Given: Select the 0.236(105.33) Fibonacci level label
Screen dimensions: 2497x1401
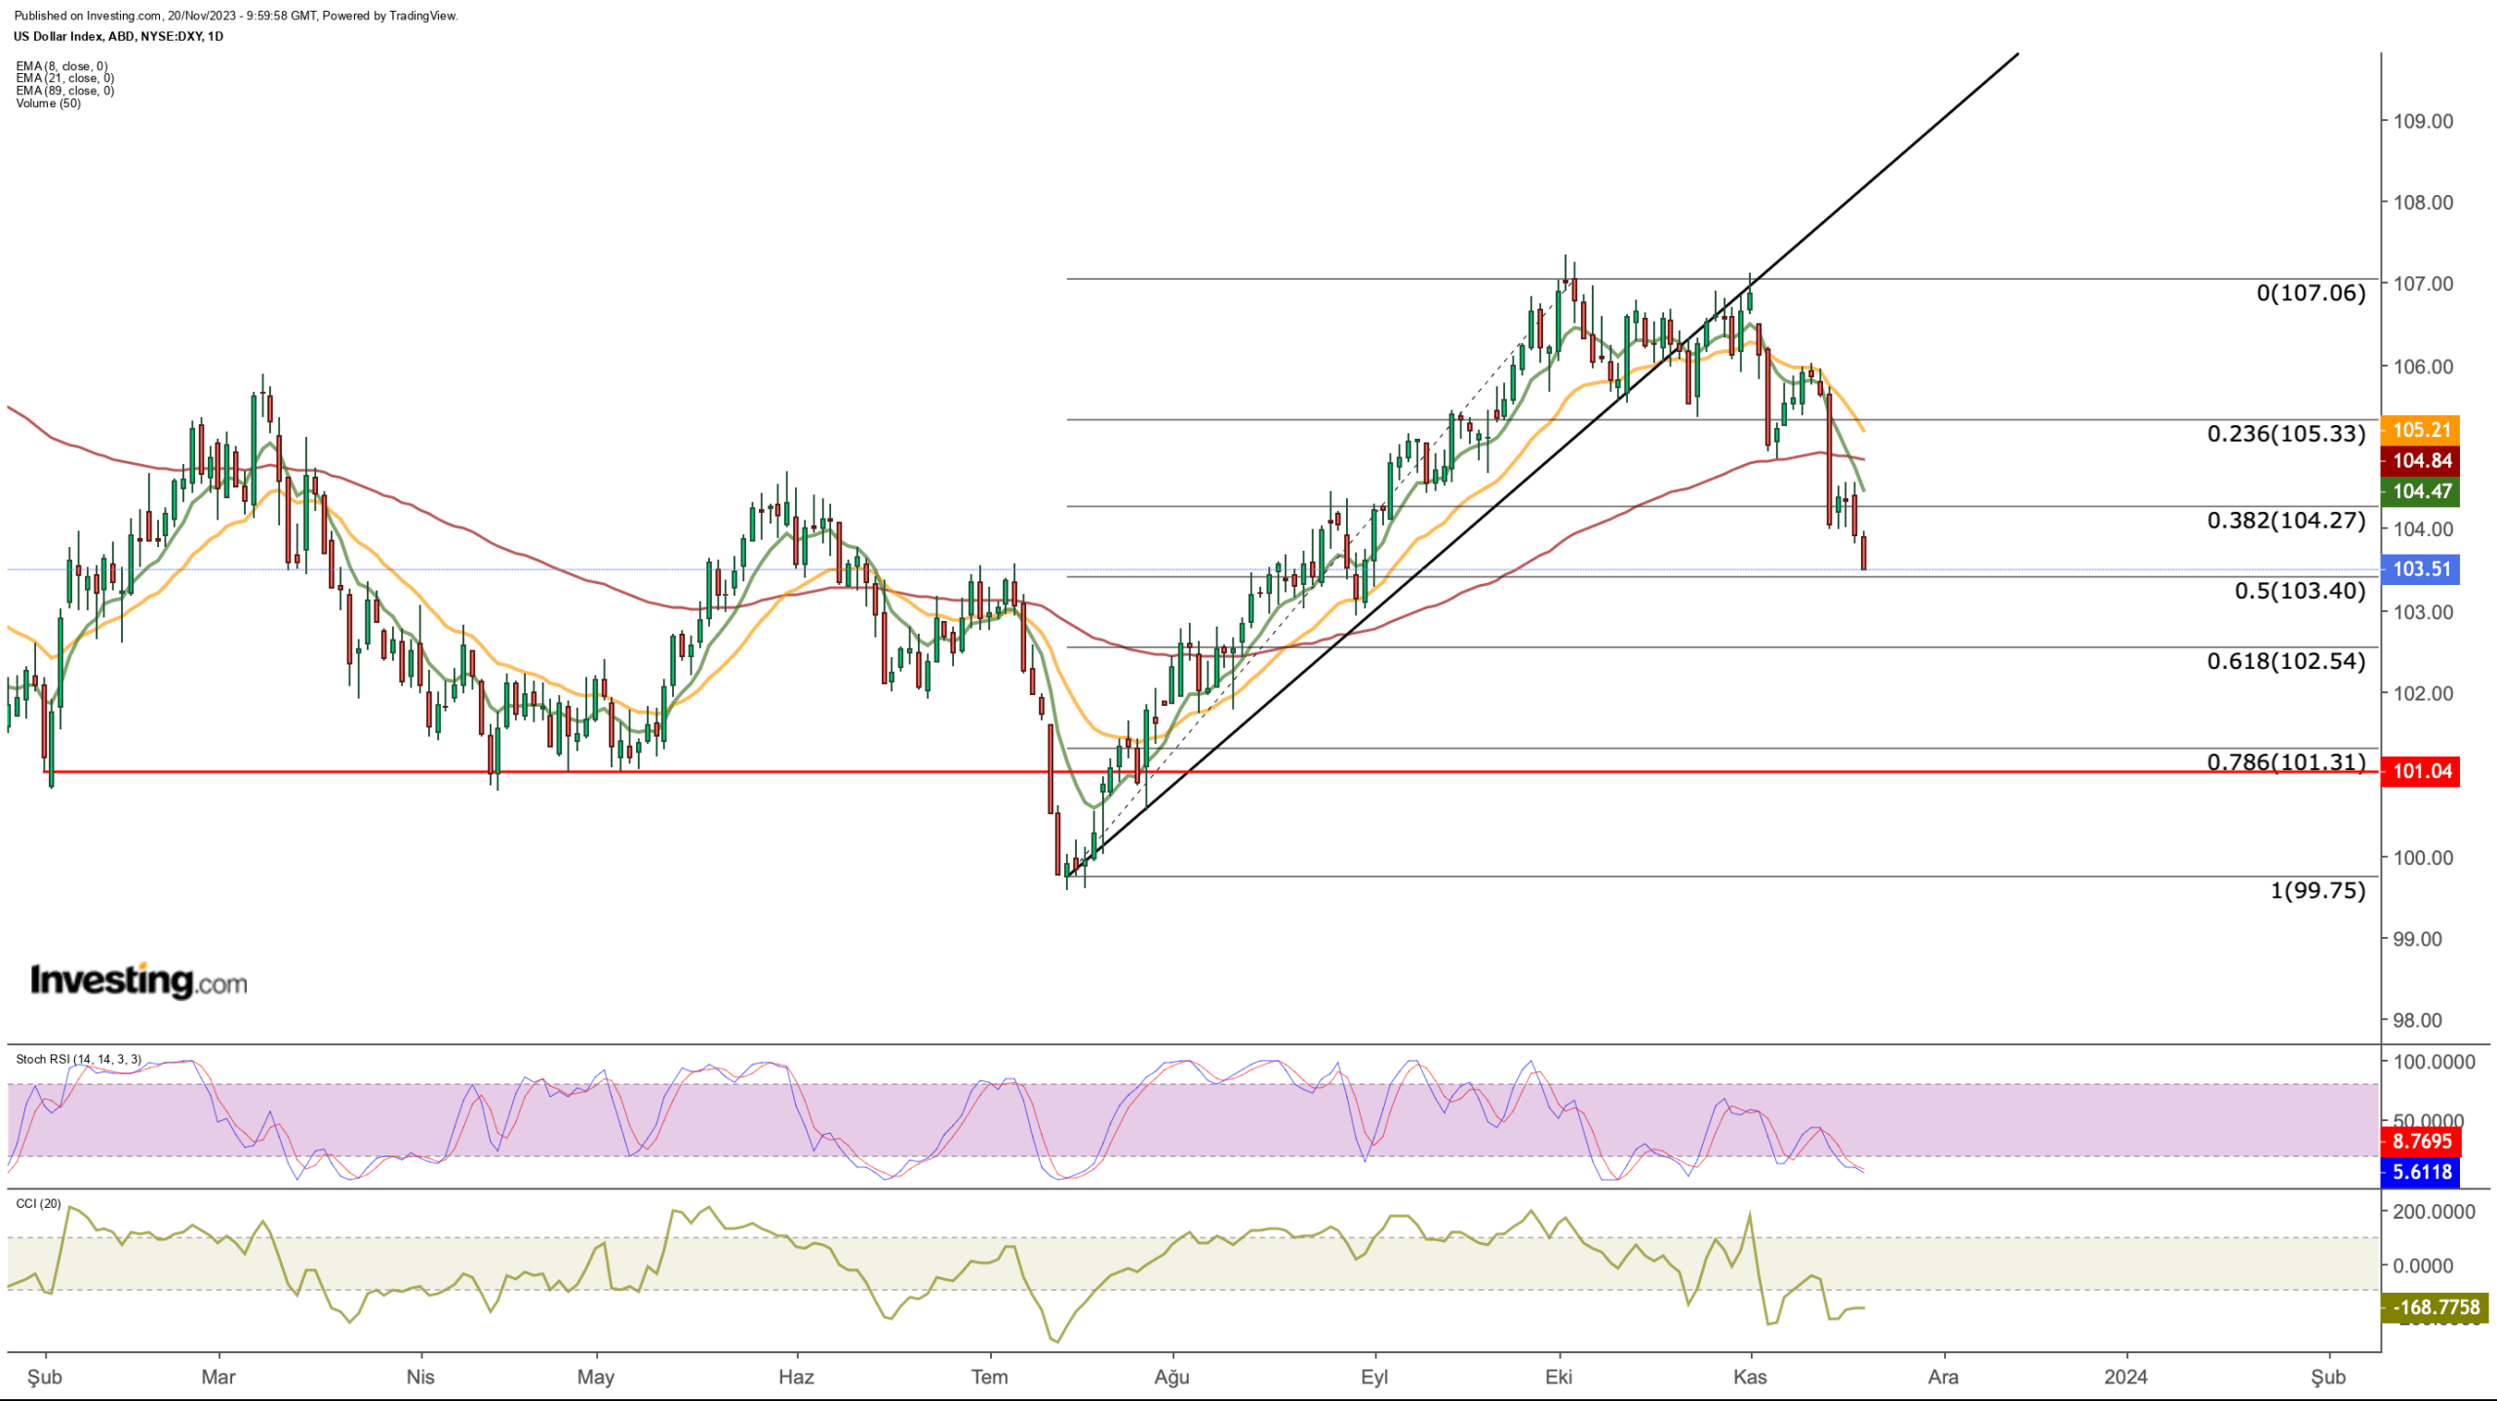Looking at the screenshot, I should pyautogui.click(x=2286, y=434).
